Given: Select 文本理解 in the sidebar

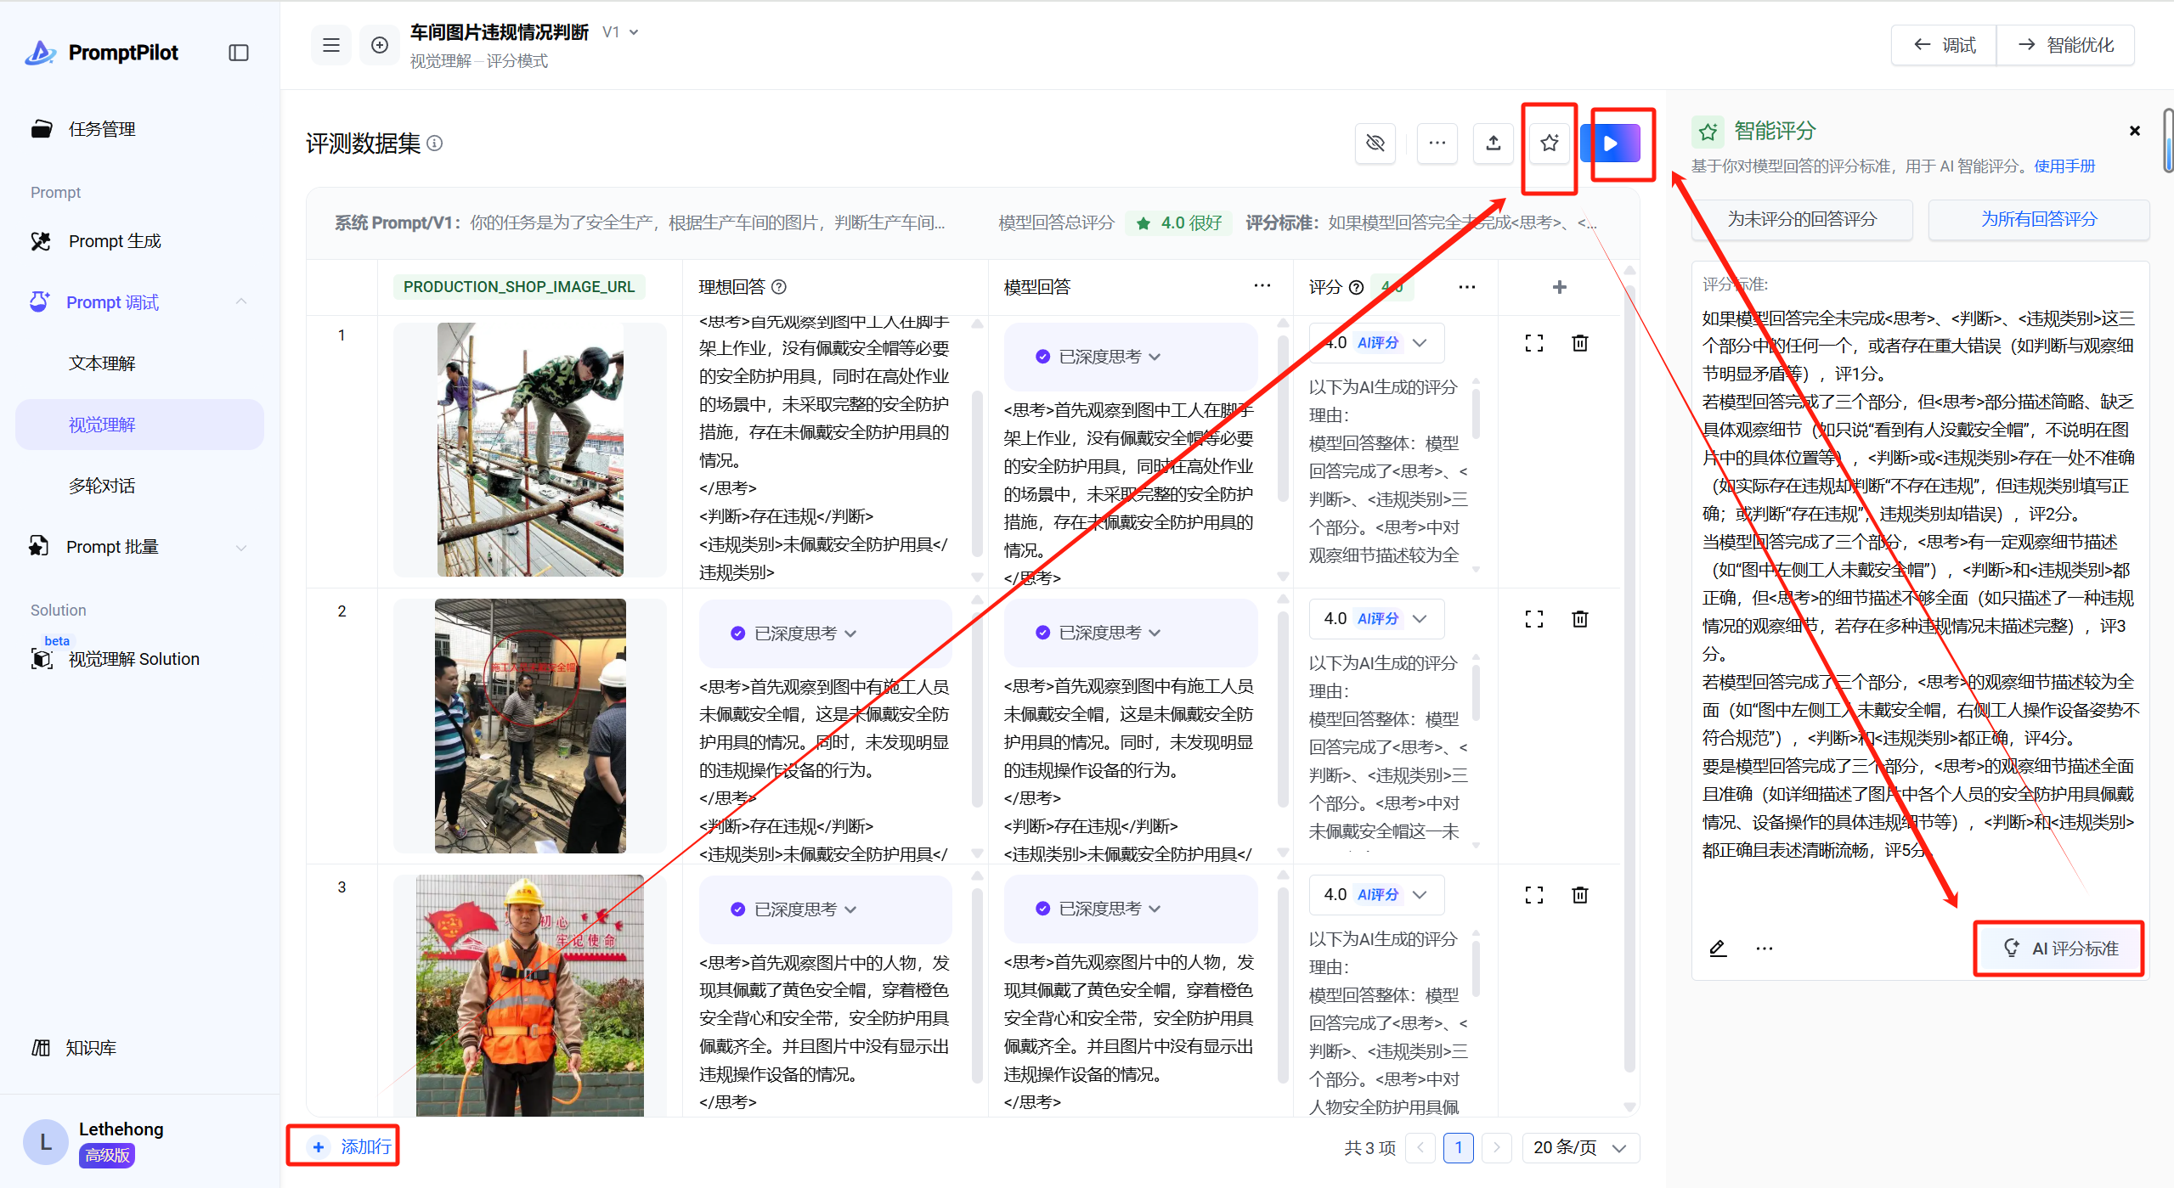Looking at the screenshot, I should (x=102, y=363).
